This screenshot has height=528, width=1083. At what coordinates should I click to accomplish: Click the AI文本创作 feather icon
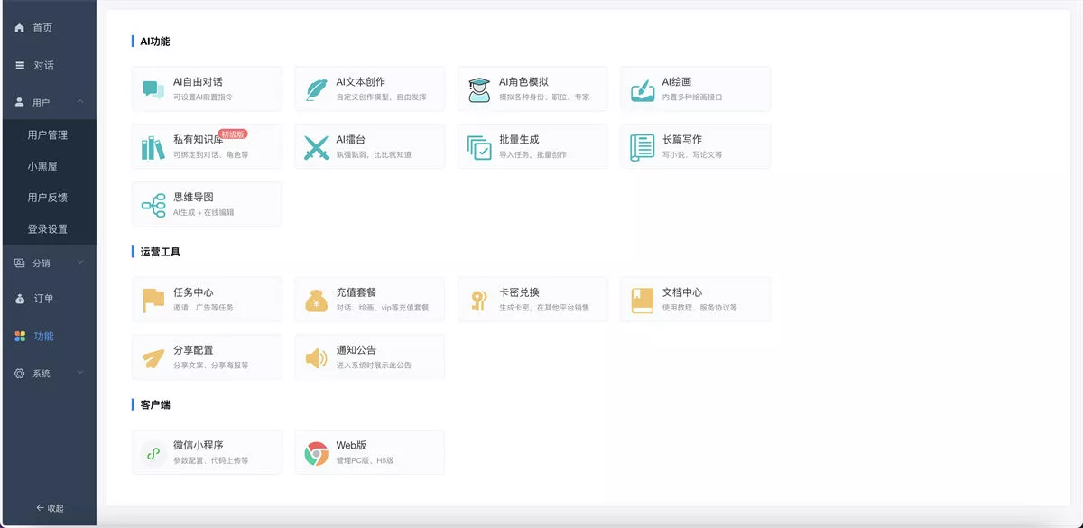point(316,89)
